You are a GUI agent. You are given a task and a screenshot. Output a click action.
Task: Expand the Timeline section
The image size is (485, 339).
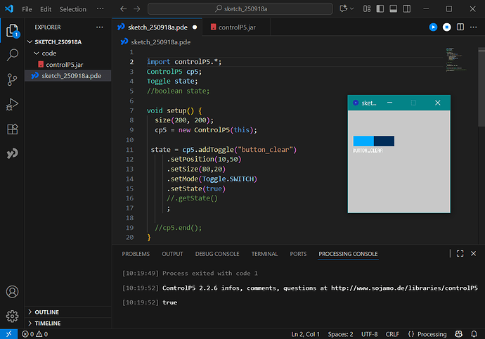click(x=47, y=324)
